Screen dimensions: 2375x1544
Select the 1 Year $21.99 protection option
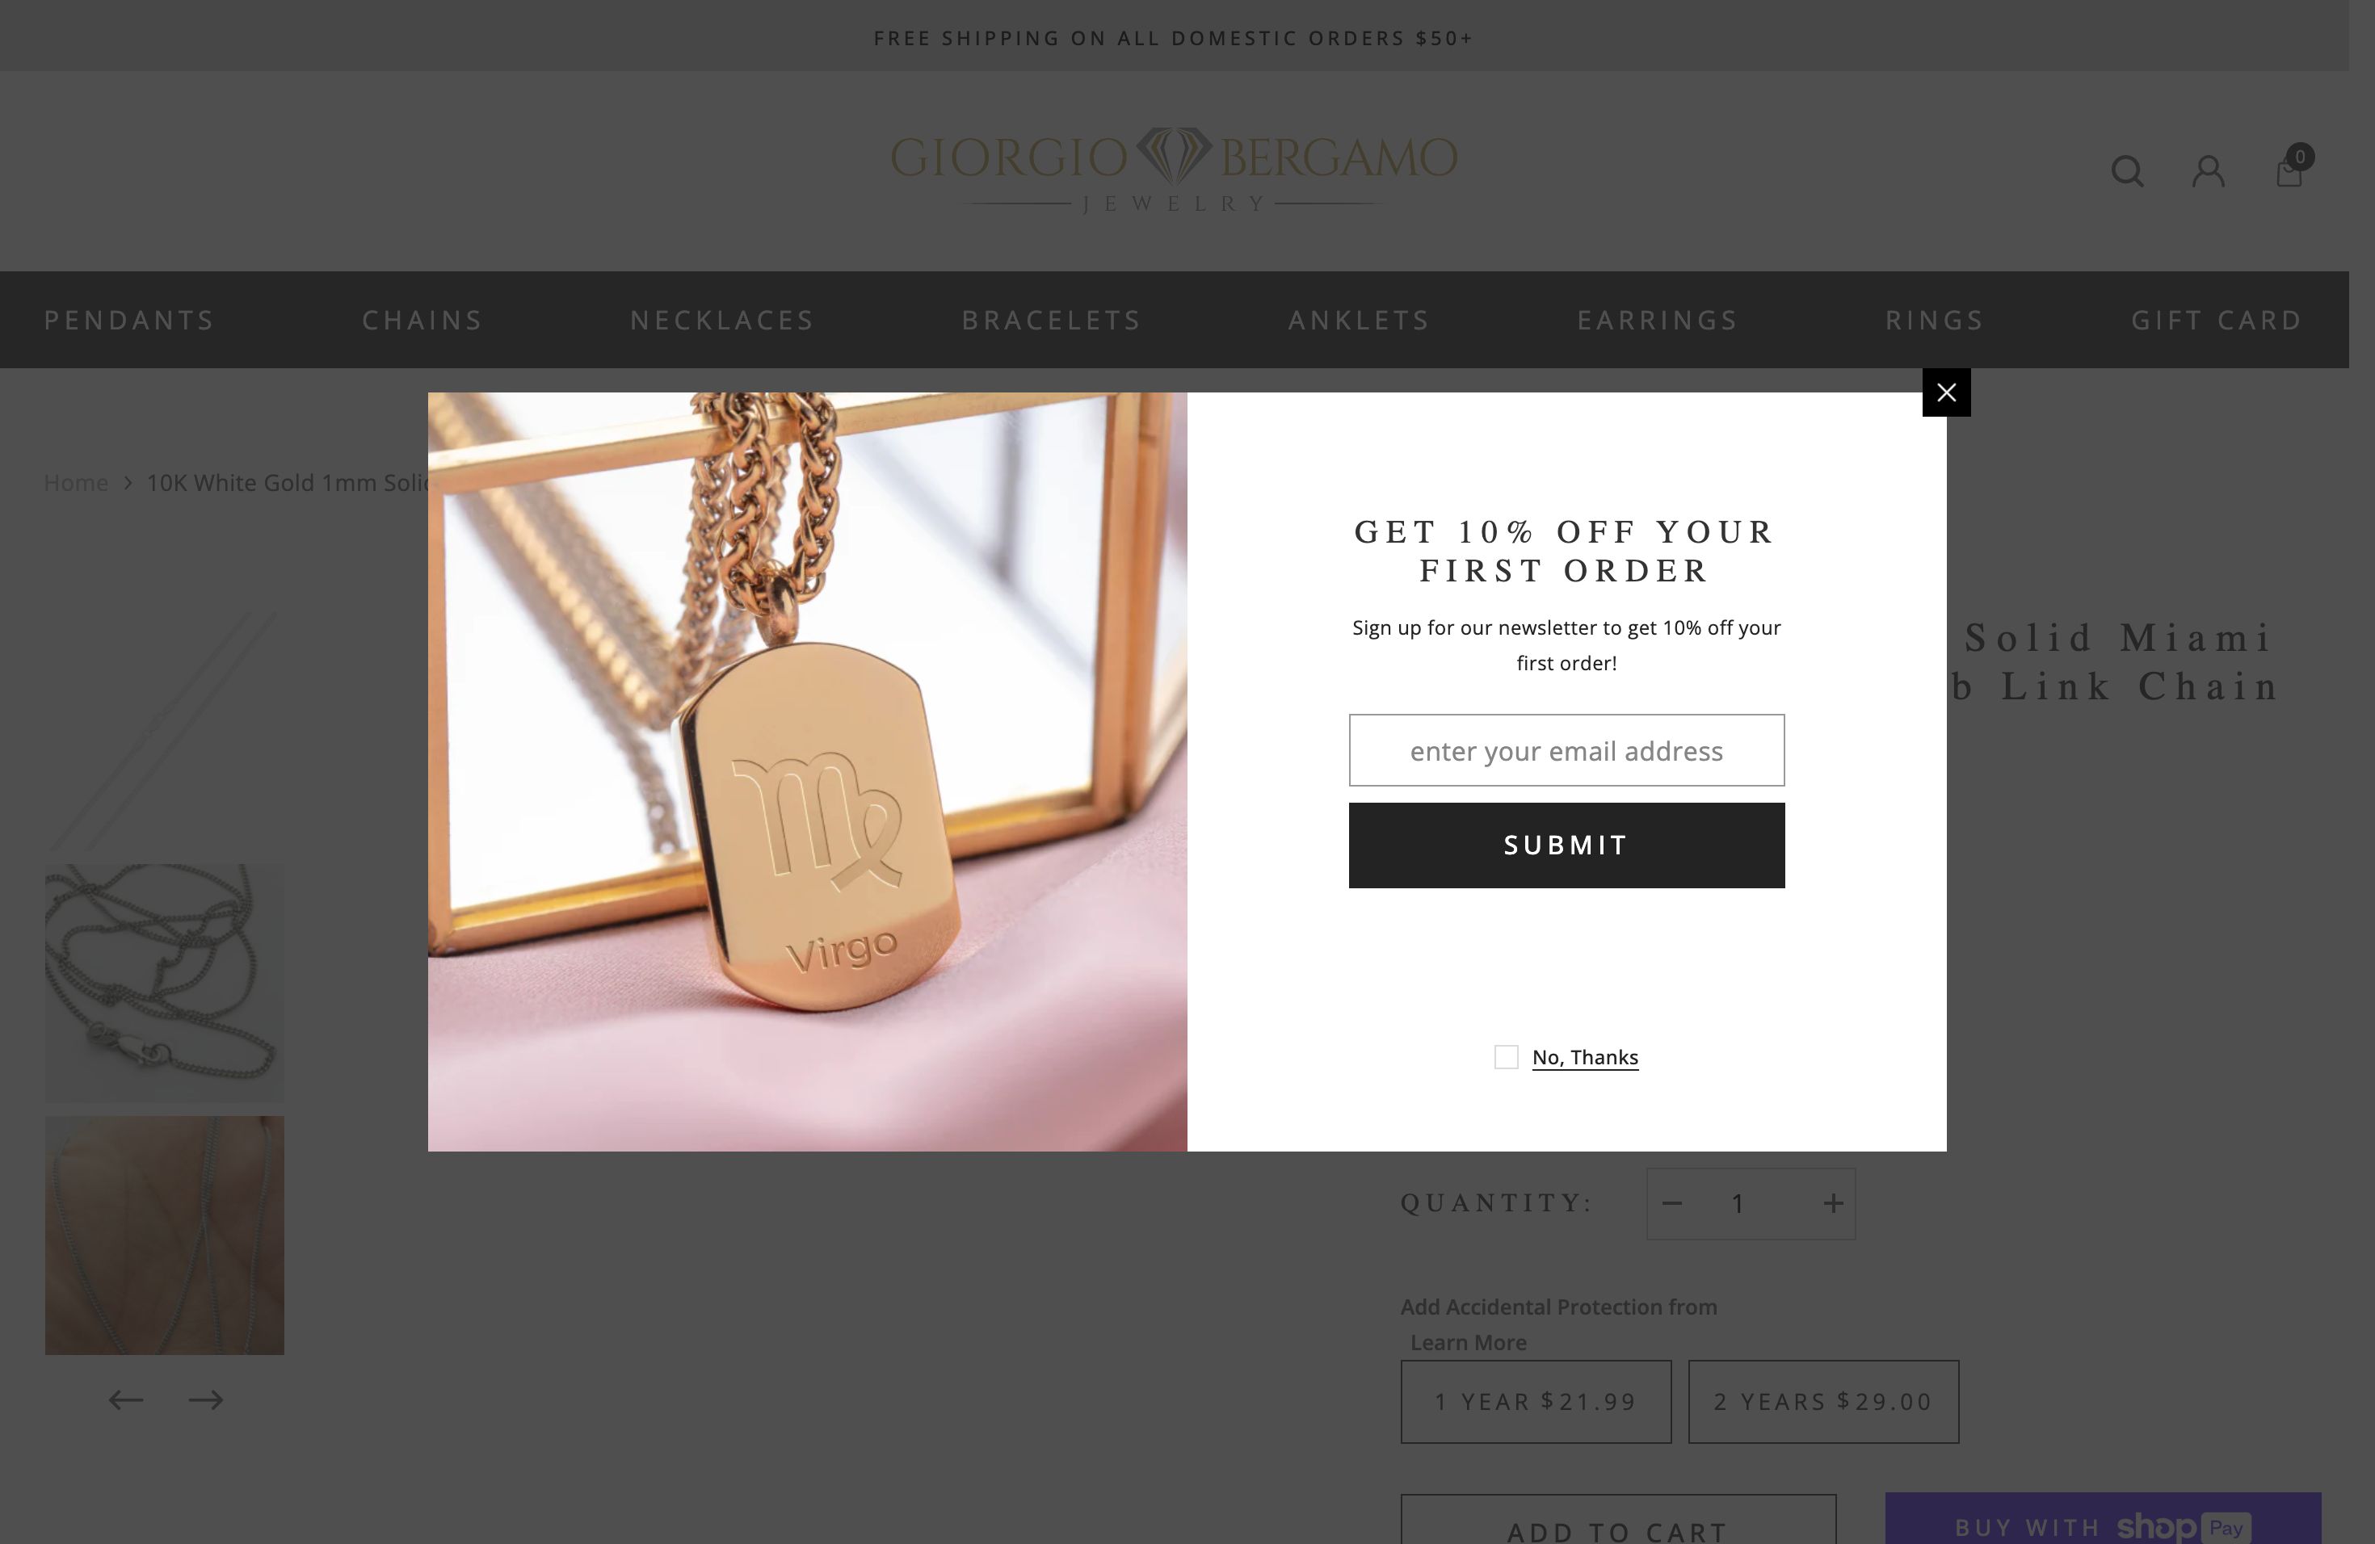1536,1401
